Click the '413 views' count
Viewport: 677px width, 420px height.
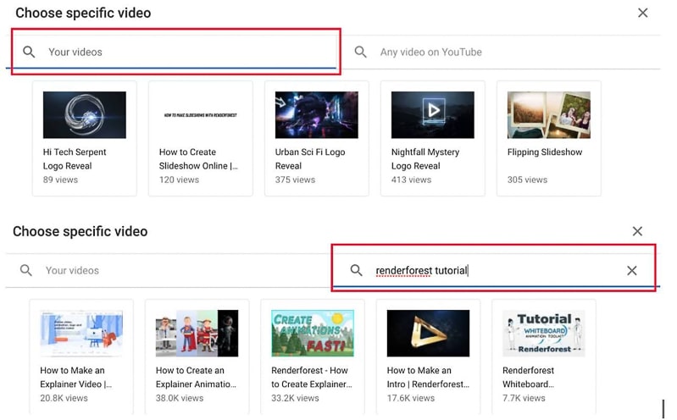(x=412, y=180)
